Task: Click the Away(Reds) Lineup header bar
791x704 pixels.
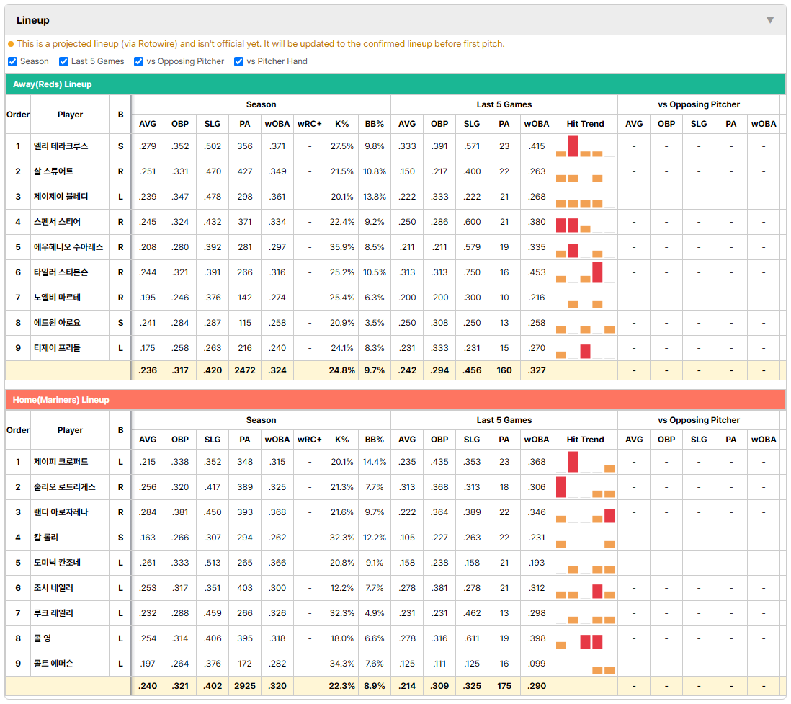Action: tap(395, 84)
